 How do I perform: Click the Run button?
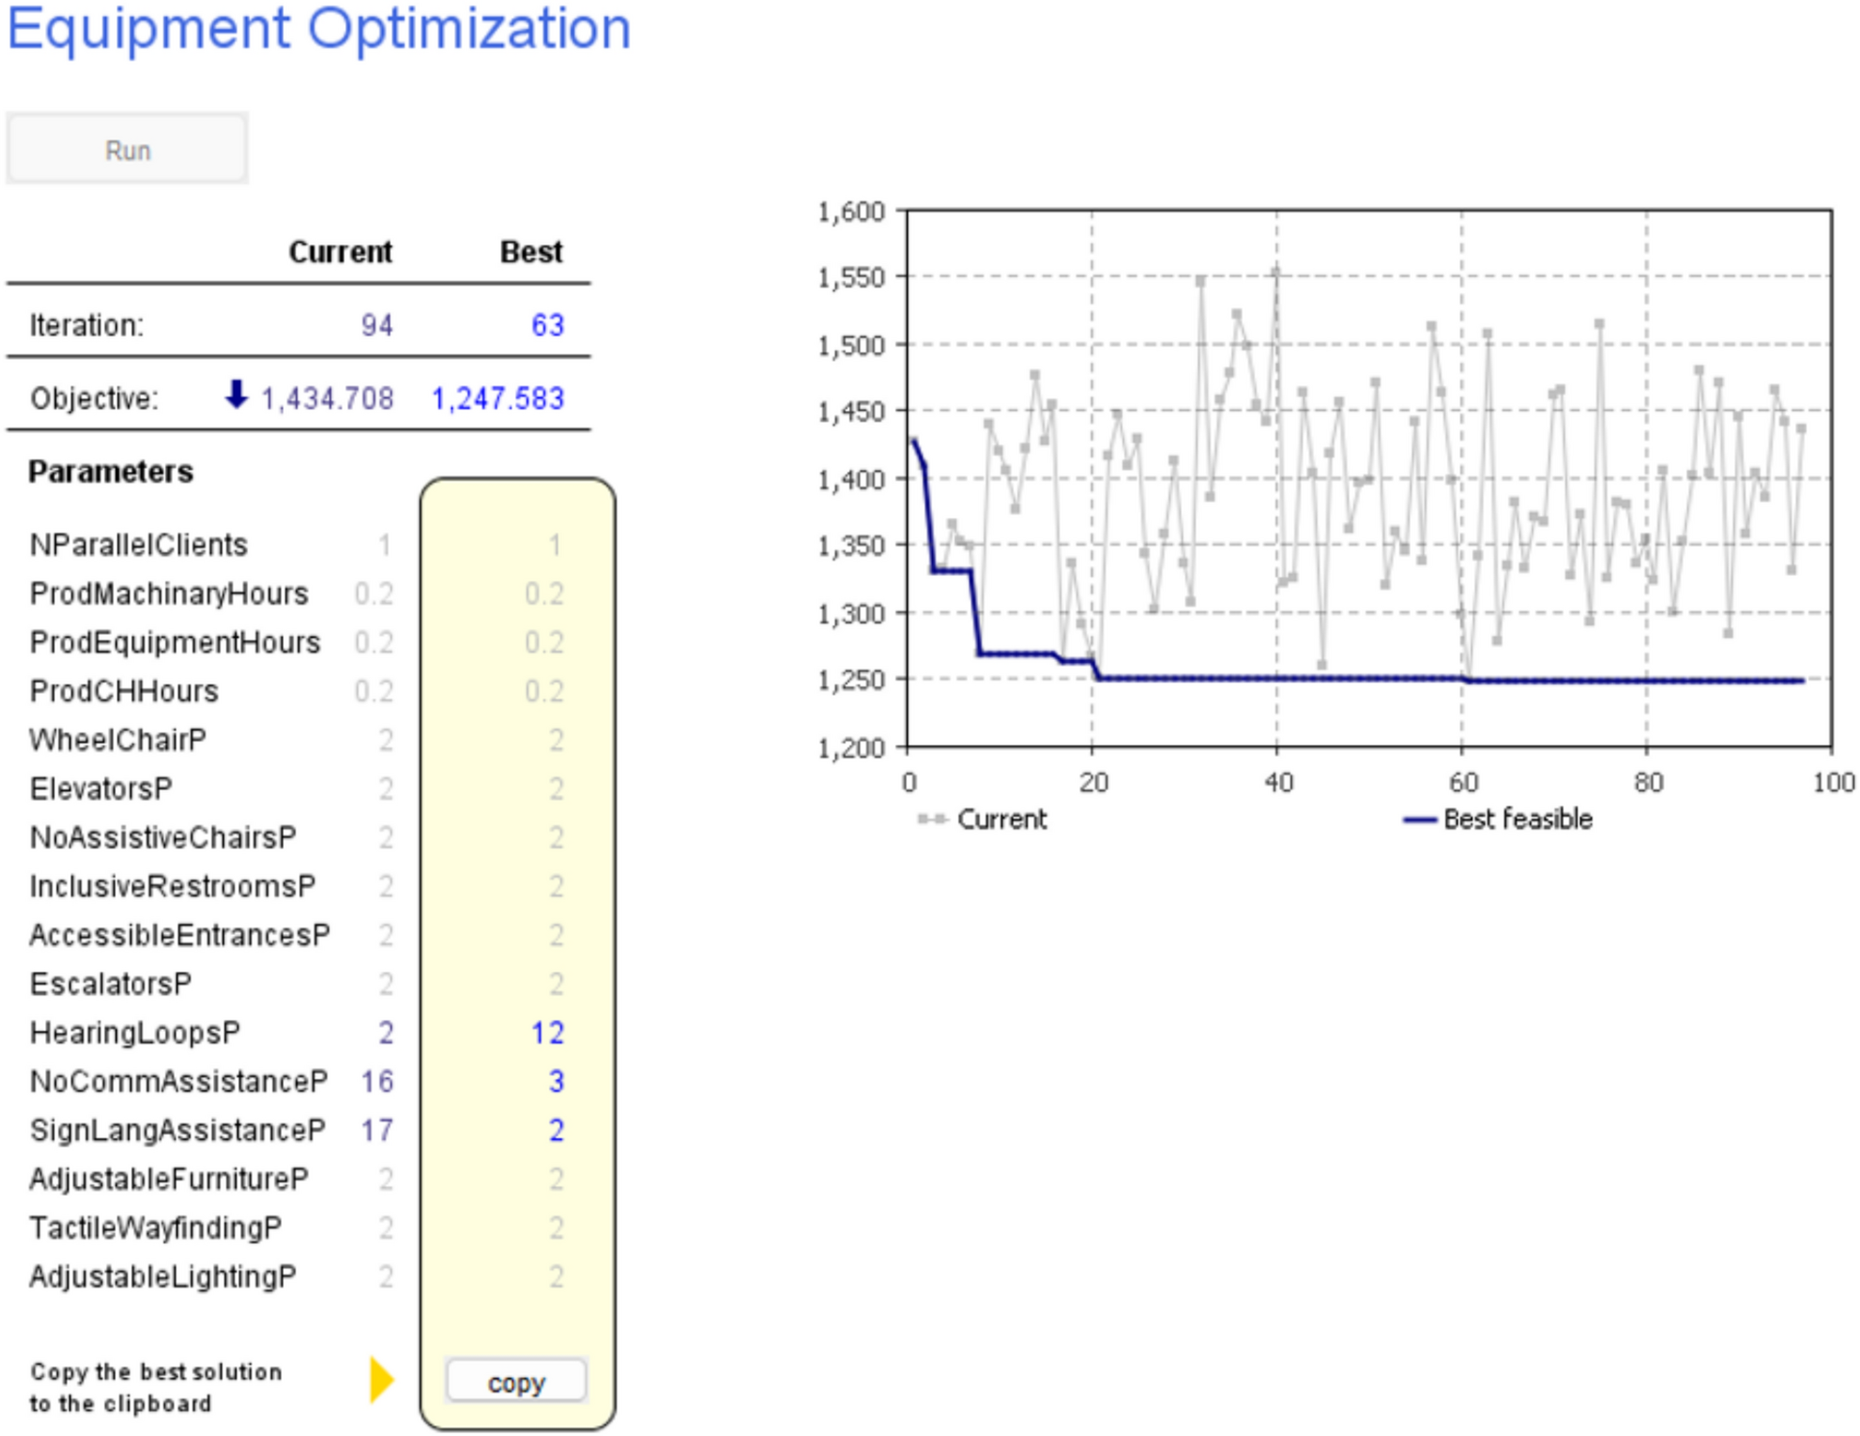[x=127, y=150]
